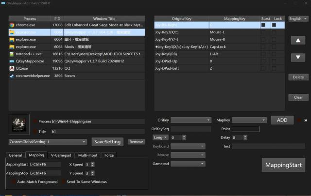311x196 pixels.
Task: Adjust the Y Speed stepper
Action: (x=92, y=173)
